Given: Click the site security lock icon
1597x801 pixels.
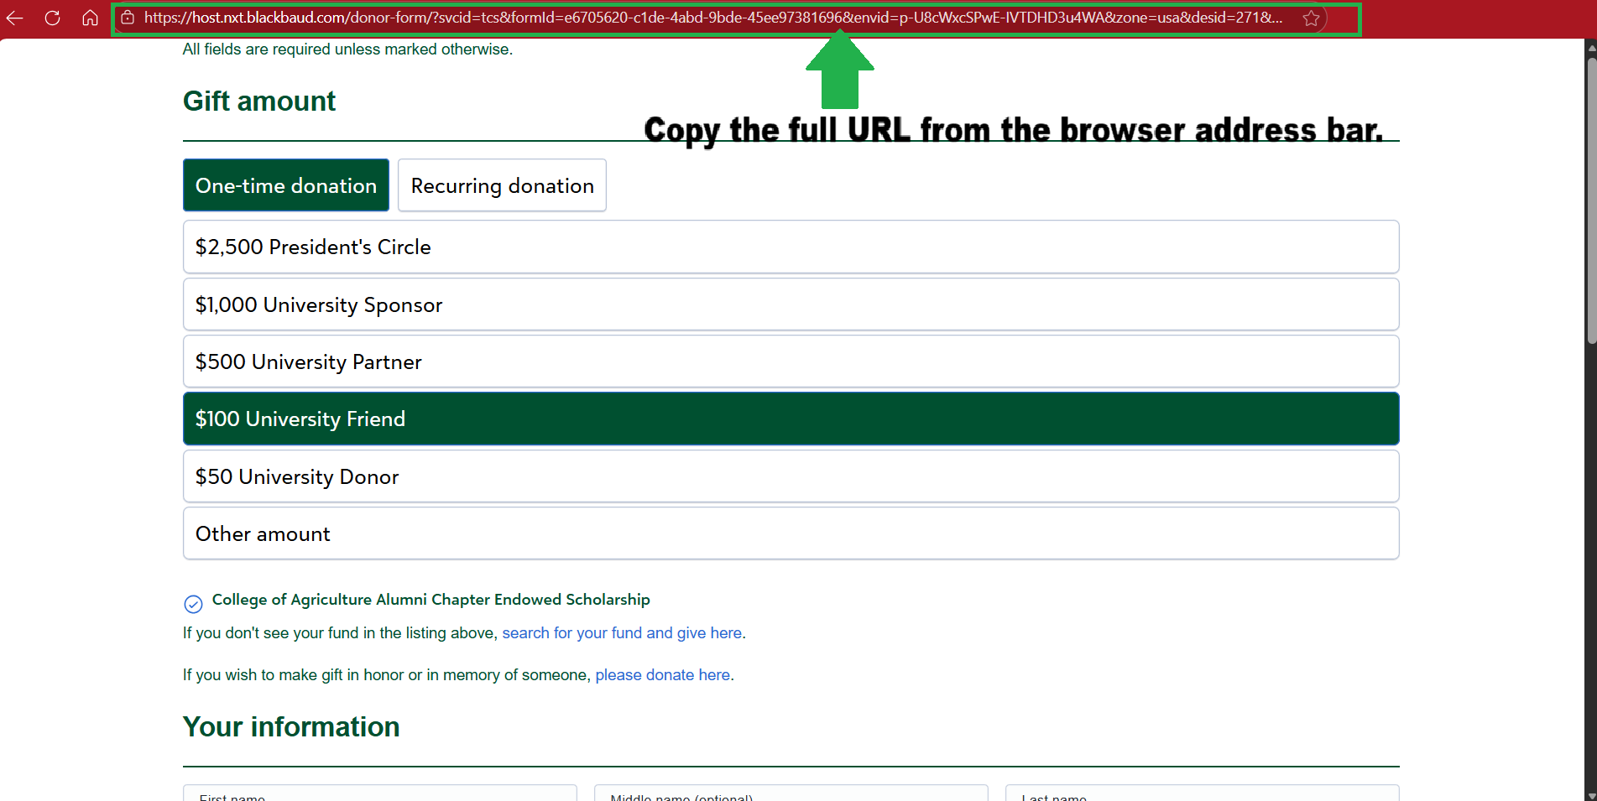Looking at the screenshot, I should point(128,18).
